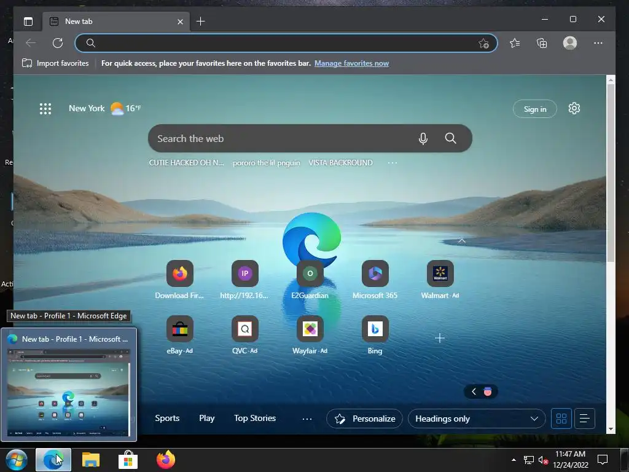Open the Manage favorites now link

coord(351,63)
